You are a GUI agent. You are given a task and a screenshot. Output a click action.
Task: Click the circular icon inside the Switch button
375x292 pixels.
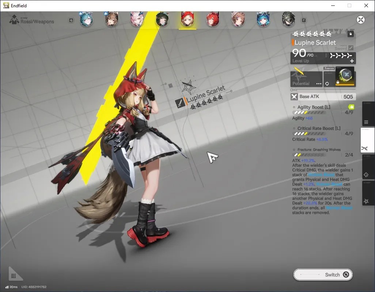click(x=346, y=274)
